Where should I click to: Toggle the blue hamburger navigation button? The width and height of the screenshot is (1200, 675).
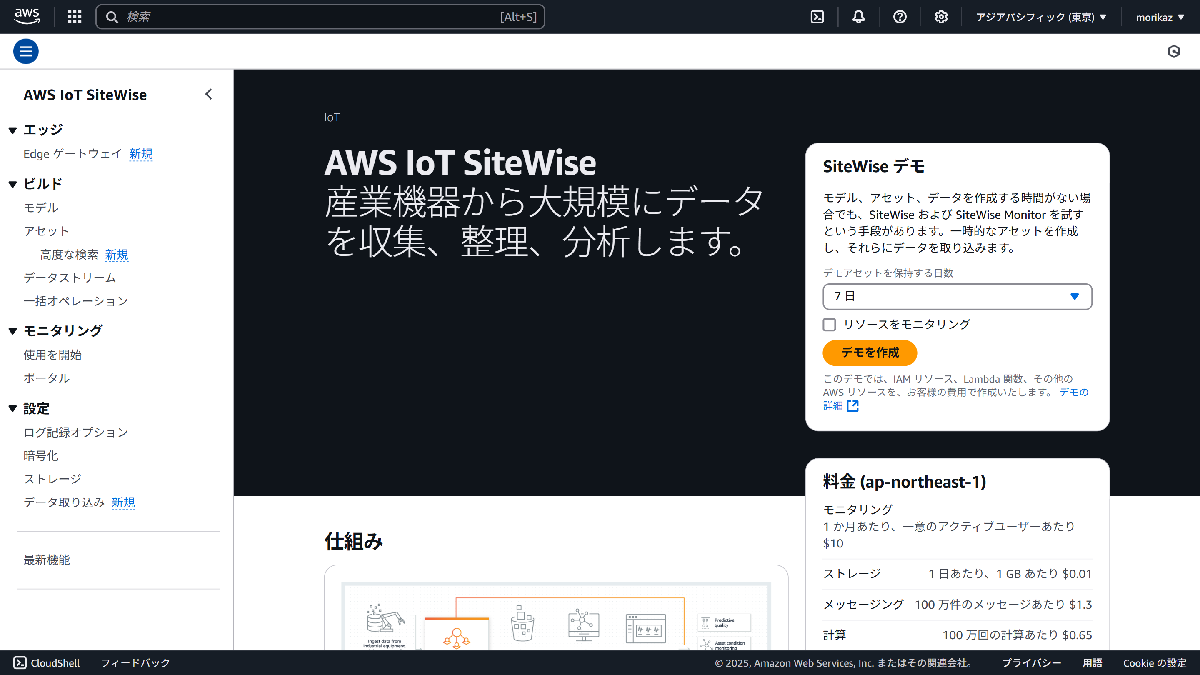tap(25, 51)
